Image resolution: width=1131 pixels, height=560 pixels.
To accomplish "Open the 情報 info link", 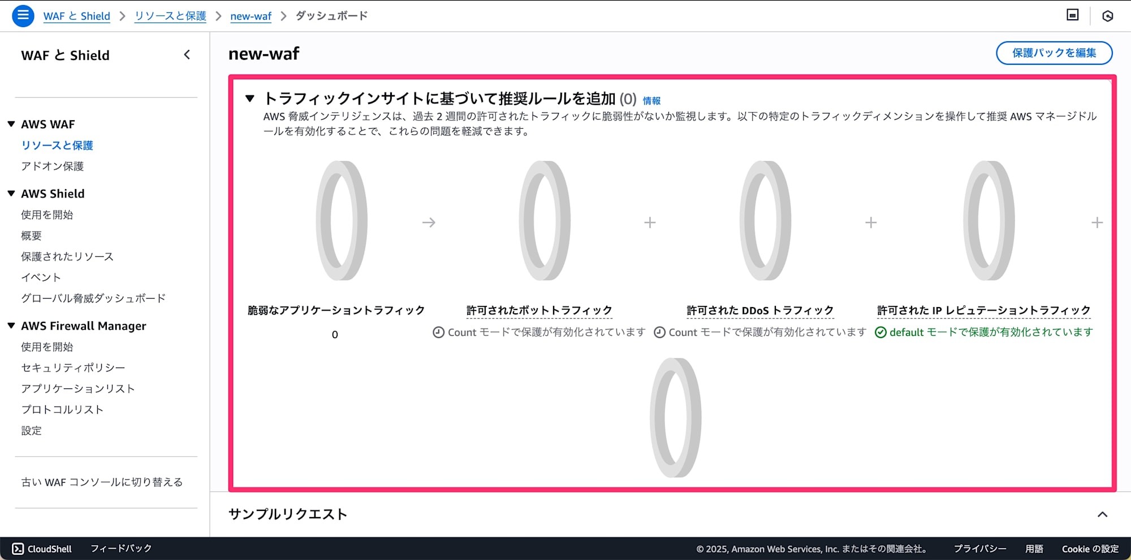I will pyautogui.click(x=651, y=100).
